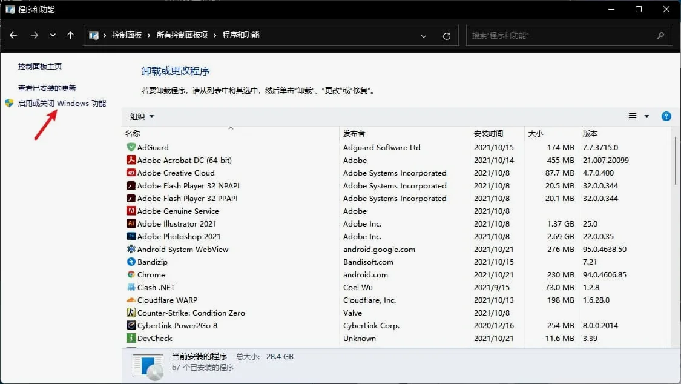Click the control panel icon in address bar
This screenshot has width=681, height=384.
point(93,36)
